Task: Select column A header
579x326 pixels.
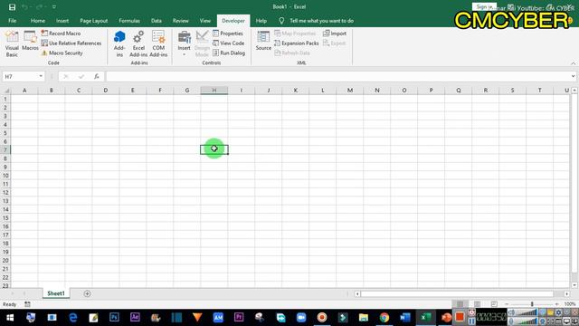Action: tap(24, 91)
